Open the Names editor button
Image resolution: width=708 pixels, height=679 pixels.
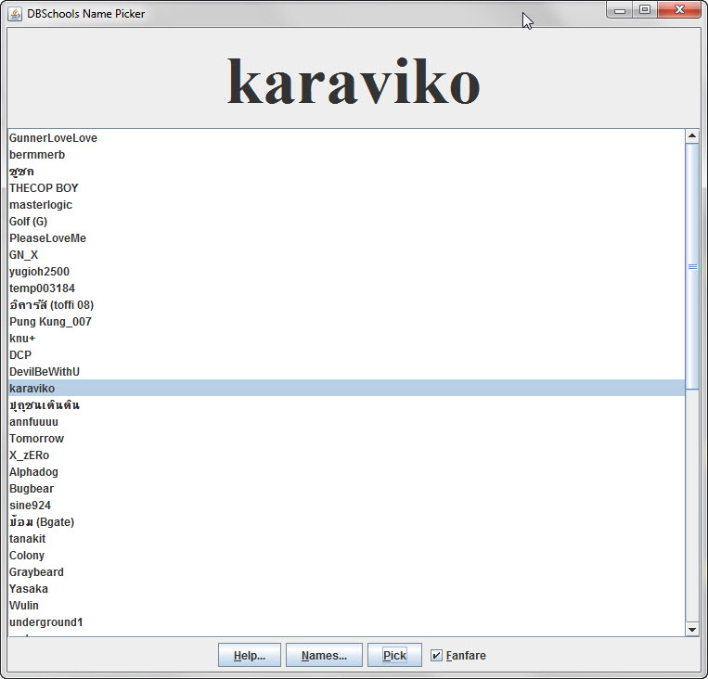click(324, 655)
